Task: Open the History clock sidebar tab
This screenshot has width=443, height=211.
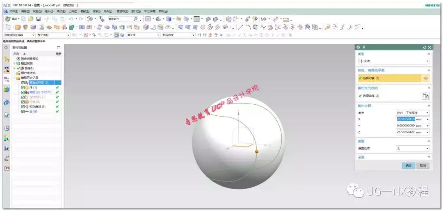Action: pyautogui.click(x=7, y=128)
